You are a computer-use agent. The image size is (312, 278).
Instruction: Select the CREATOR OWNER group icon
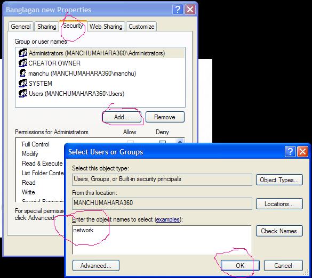pos(23,63)
